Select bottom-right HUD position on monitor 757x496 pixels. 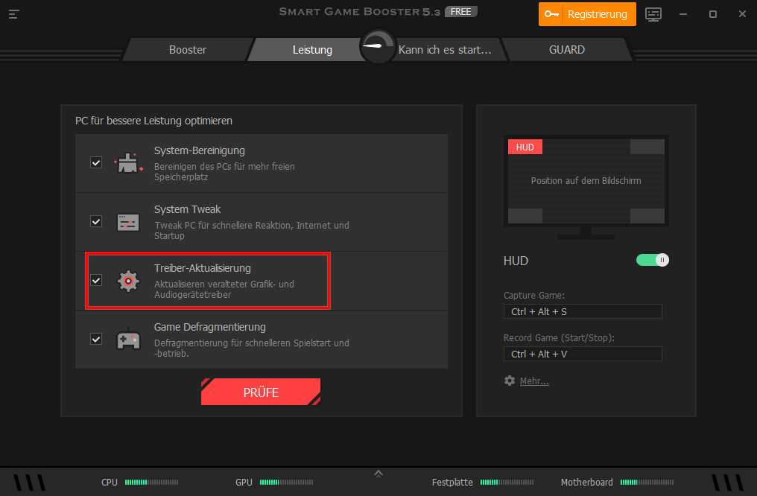[x=647, y=216]
